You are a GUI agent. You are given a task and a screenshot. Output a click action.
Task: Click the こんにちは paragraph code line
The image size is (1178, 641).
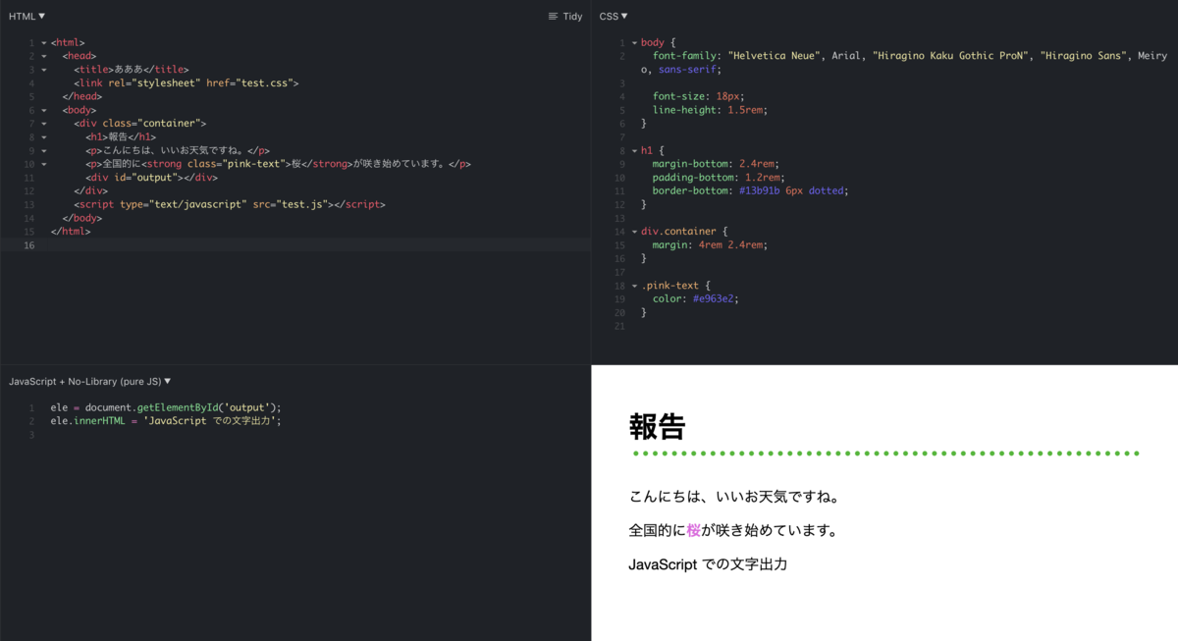coord(177,151)
